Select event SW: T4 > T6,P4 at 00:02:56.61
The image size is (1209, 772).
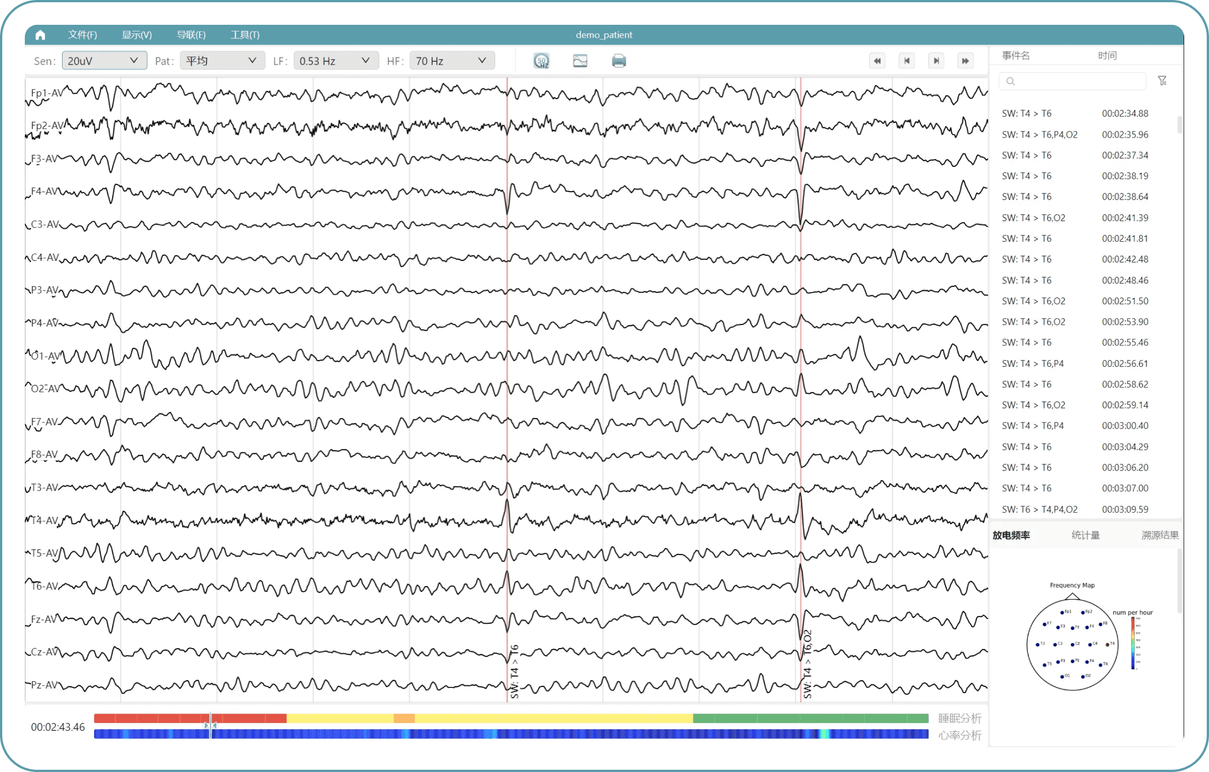click(1075, 364)
